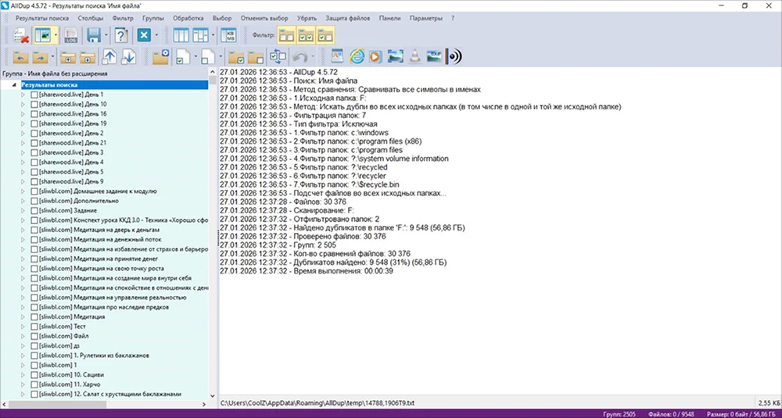The width and height of the screenshot is (782, 418).
Task: Collapse the 'Результаты поиска' root node
Action: [14, 84]
